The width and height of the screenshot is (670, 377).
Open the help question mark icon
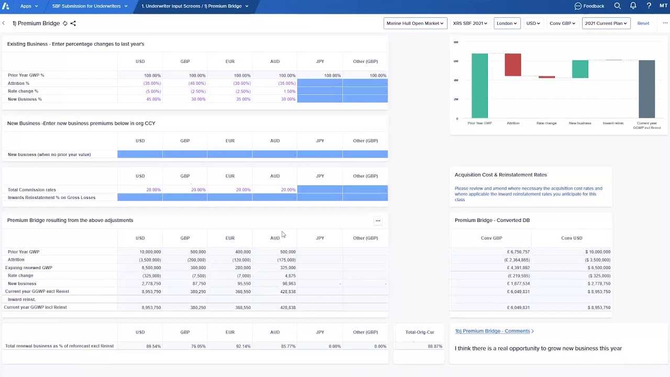point(649,6)
